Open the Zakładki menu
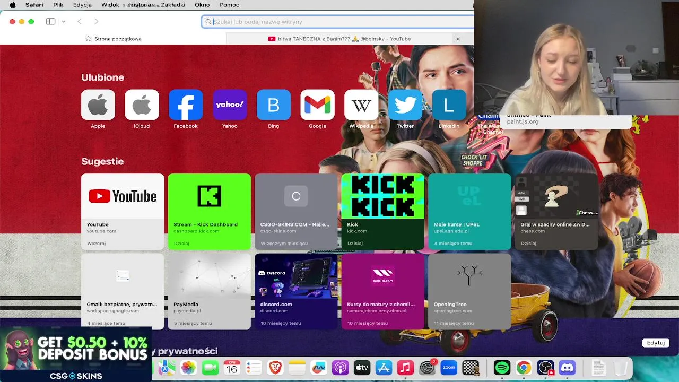The width and height of the screenshot is (679, 382). click(172, 5)
